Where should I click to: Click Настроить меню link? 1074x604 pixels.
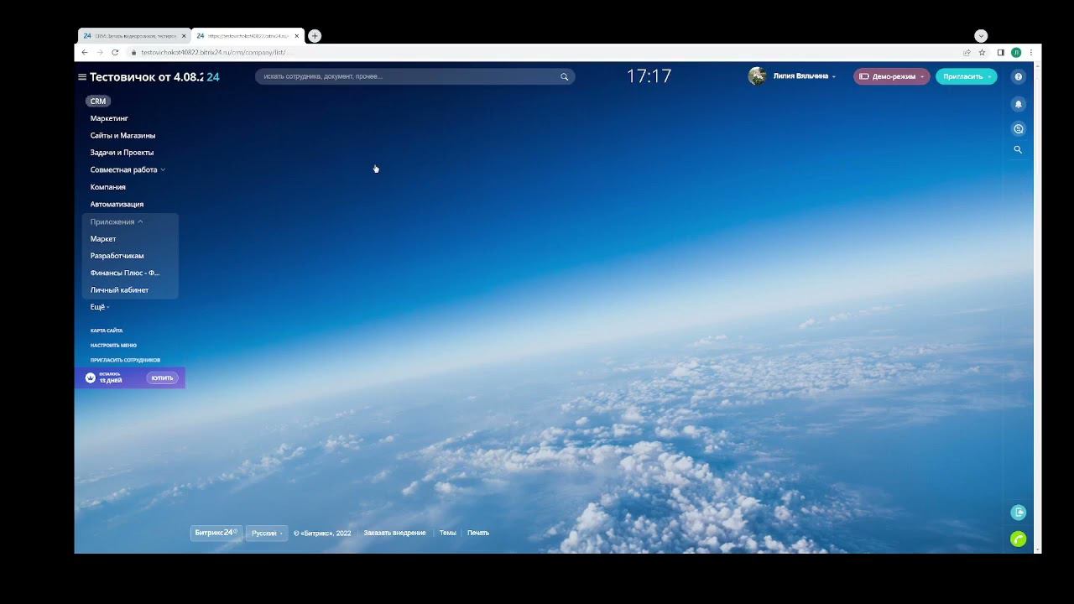pyautogui.click(x=113, y=345)
